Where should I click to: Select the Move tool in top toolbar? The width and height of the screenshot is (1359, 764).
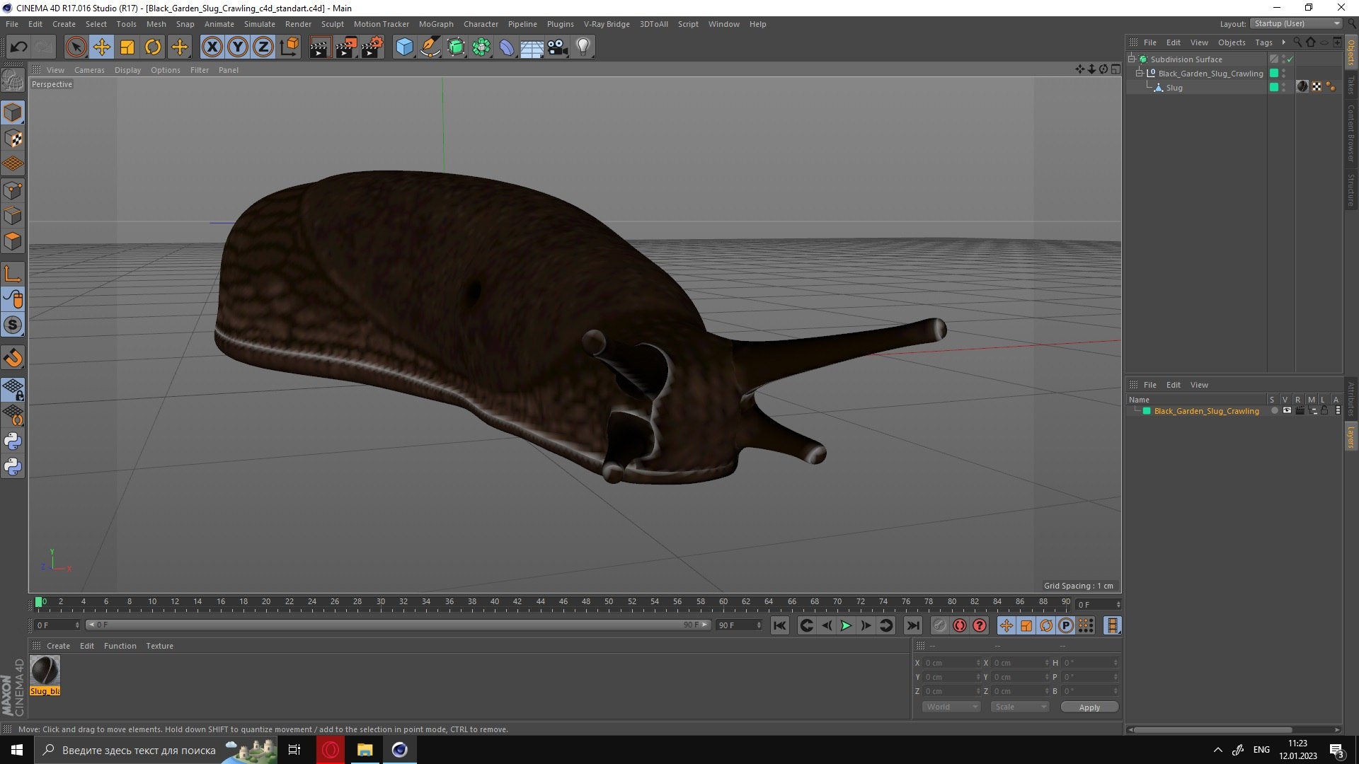pos(101,47)
